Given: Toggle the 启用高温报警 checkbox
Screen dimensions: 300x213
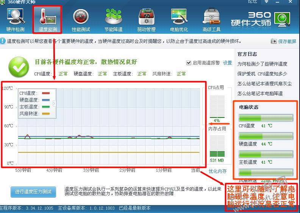Looking at the screenshot, I should pos(189,63).
